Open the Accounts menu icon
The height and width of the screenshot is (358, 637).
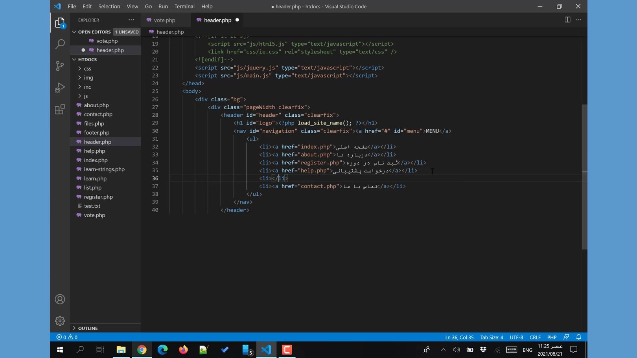tap(60, 299)
